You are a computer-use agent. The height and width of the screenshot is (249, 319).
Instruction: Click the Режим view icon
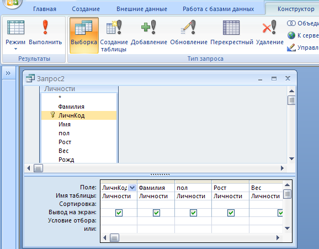[x=15, y=27]
